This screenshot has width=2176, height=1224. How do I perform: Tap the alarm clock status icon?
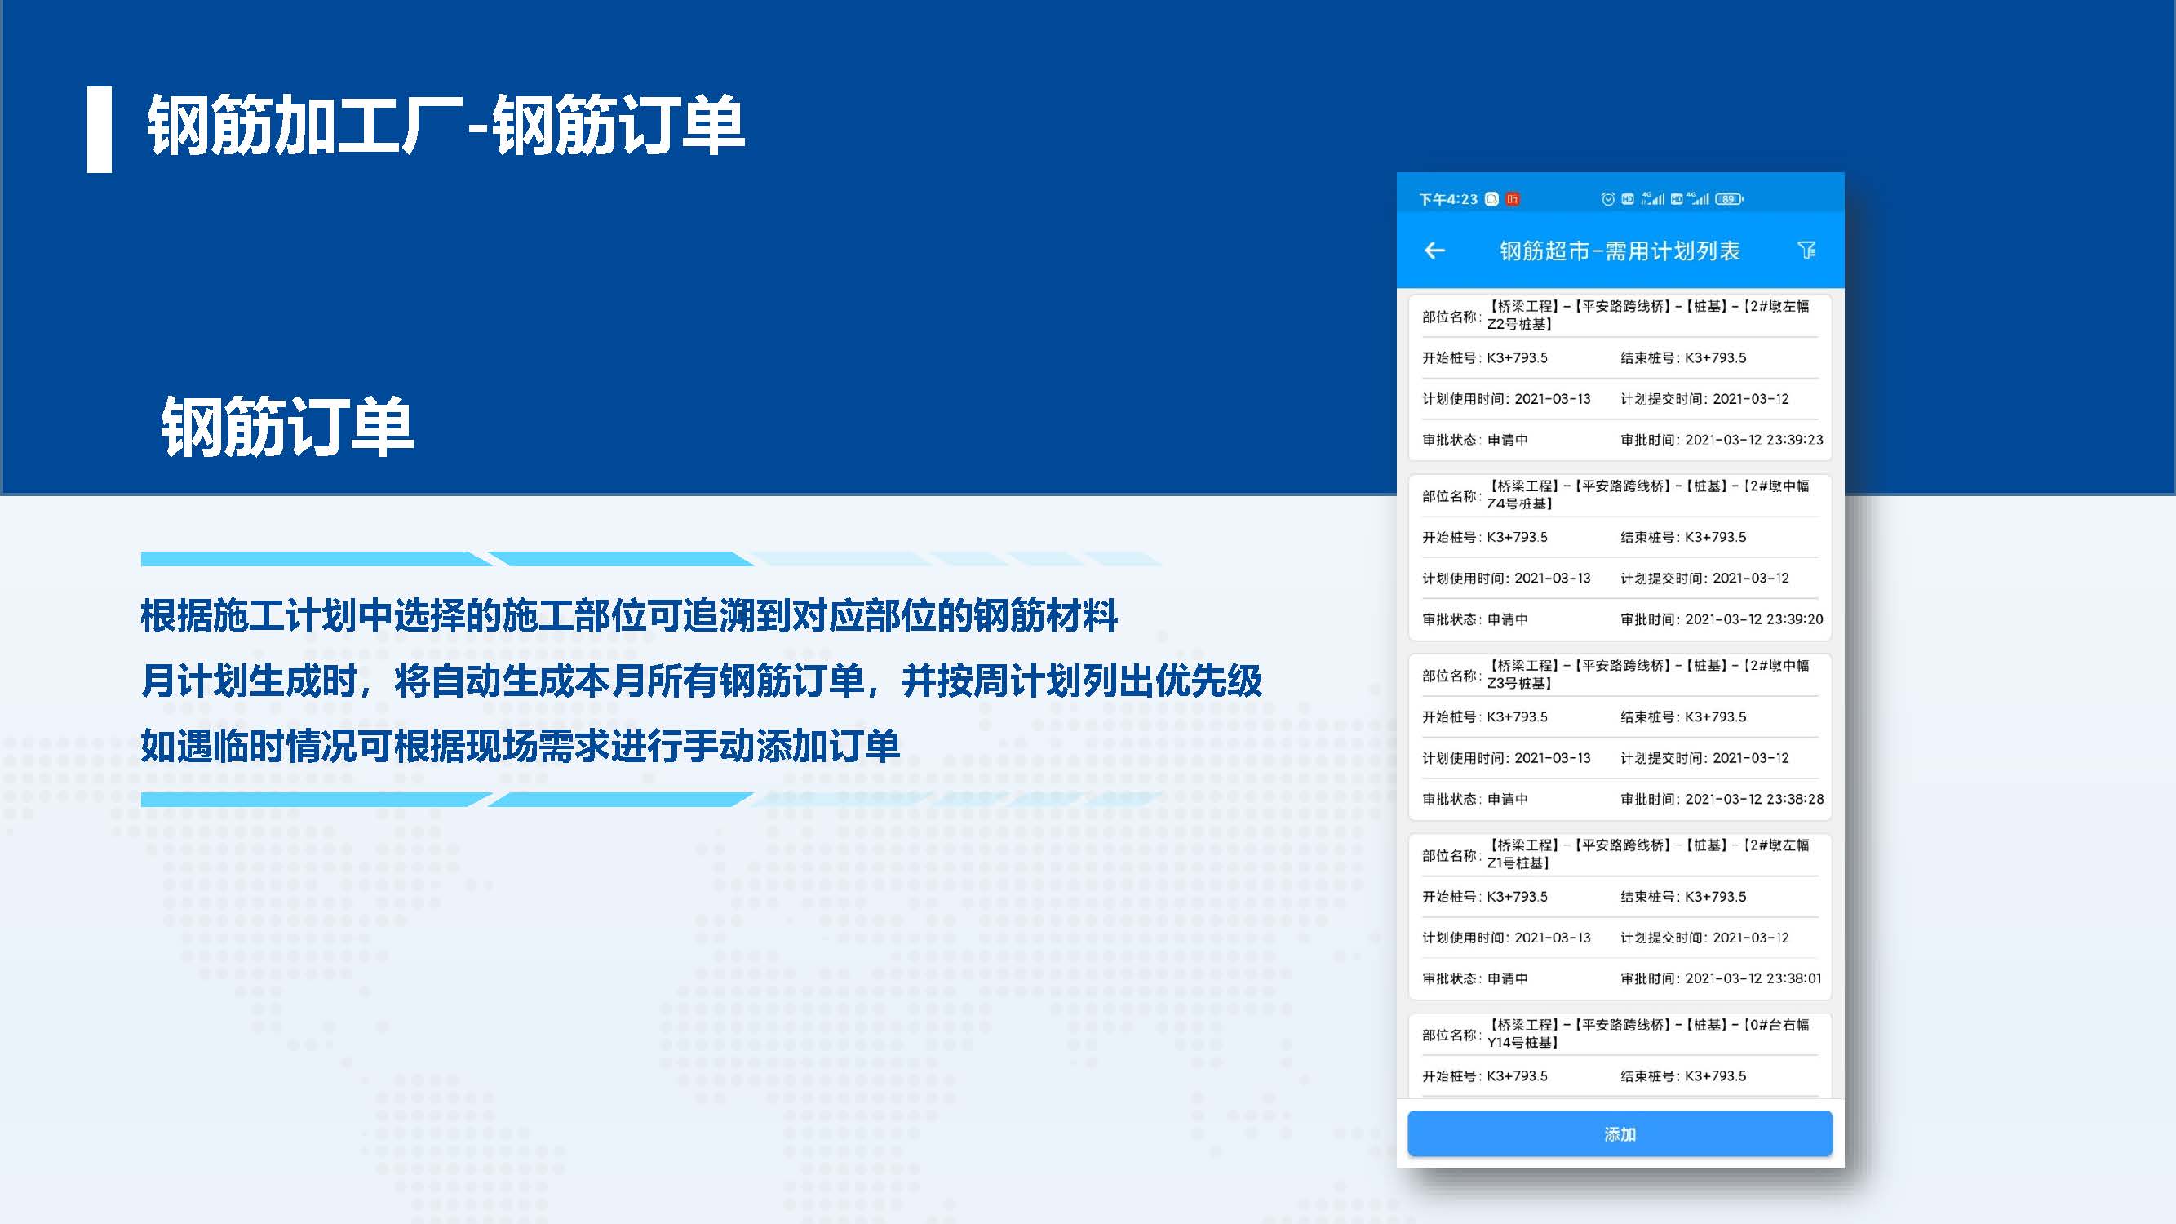coord(1607,199)
